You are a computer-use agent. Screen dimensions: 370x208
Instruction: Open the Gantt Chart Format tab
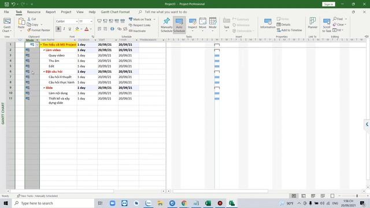115,12
